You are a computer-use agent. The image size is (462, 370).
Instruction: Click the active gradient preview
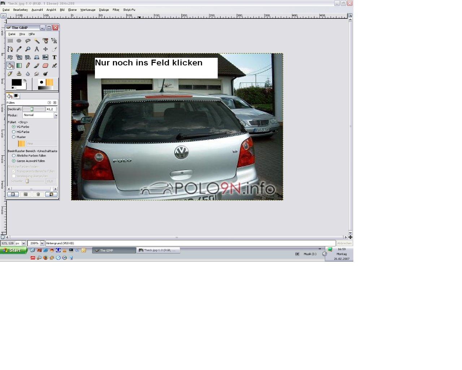pos(45,88)
